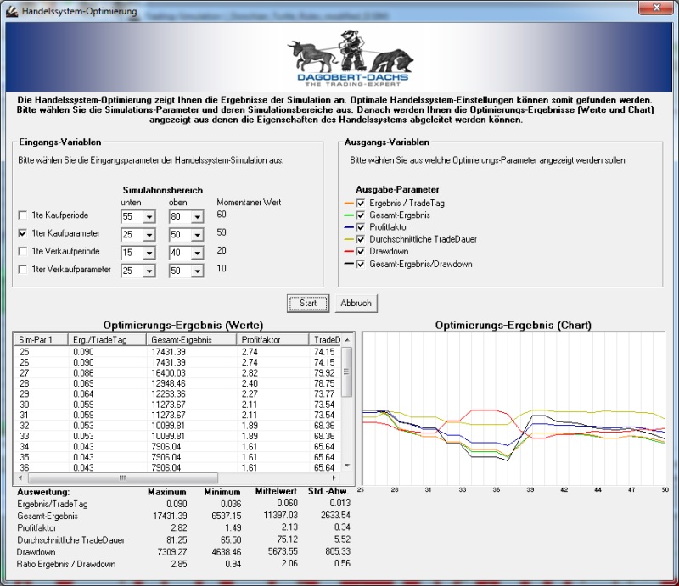The image size is (679, 586).
Task: Open Kaufperiode lower bound dropdown (55)
Action: click(149, 216)
